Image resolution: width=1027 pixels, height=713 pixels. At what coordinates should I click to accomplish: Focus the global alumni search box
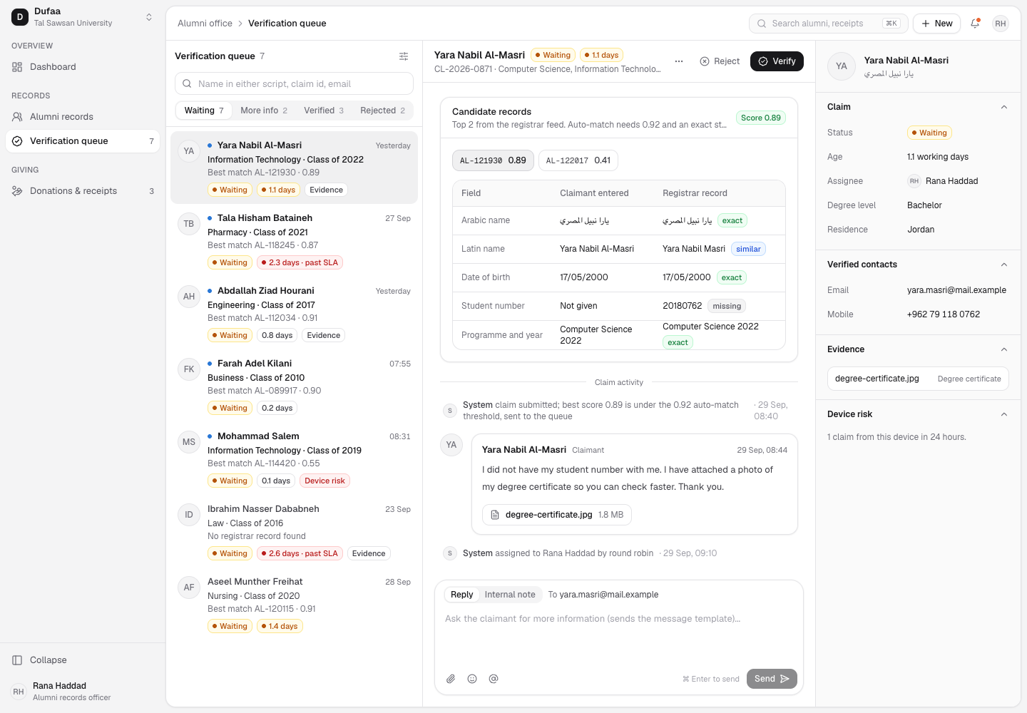tap(829, 24)
